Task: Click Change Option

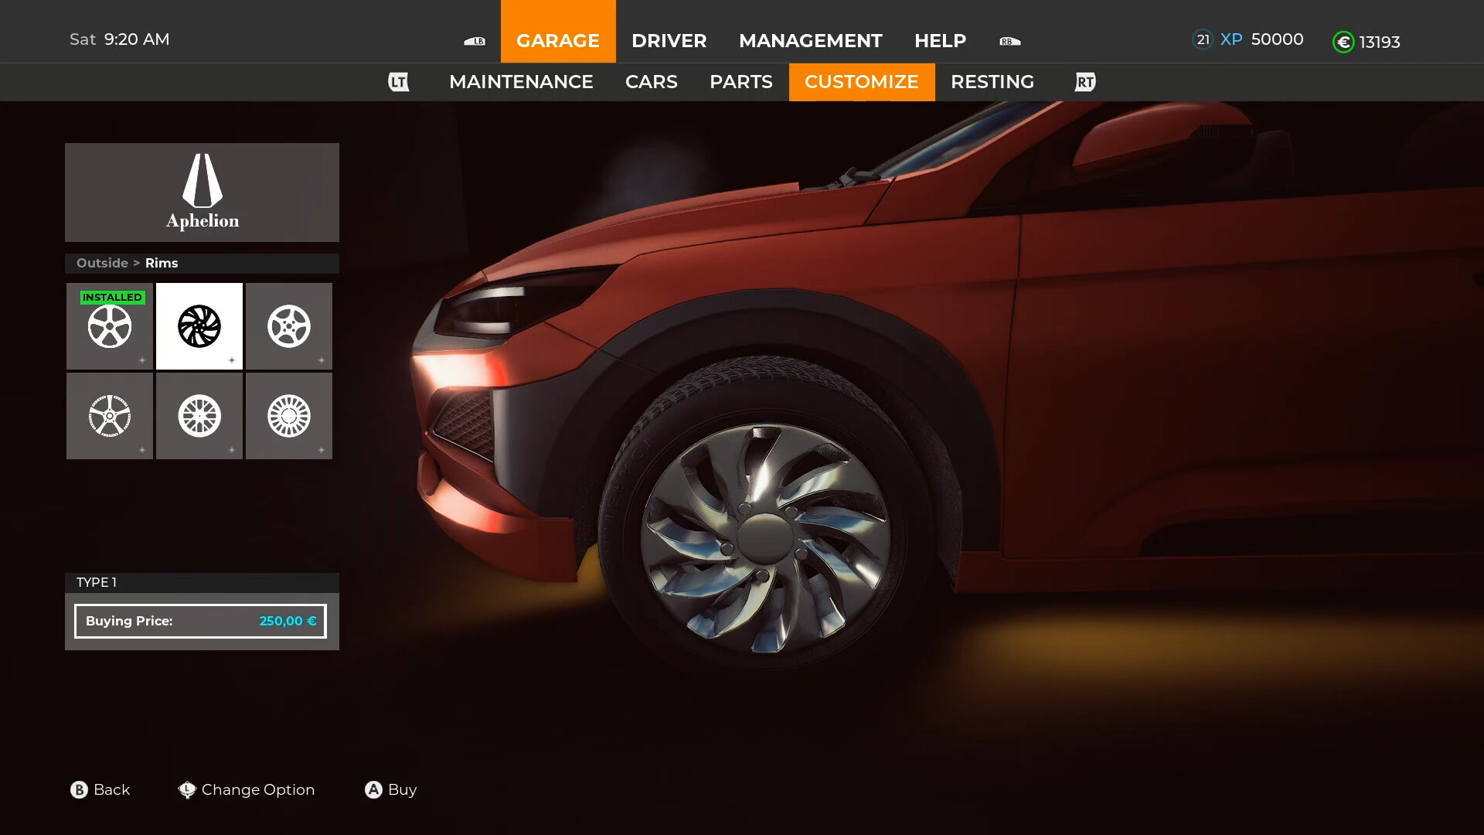Action: [246, 789]
